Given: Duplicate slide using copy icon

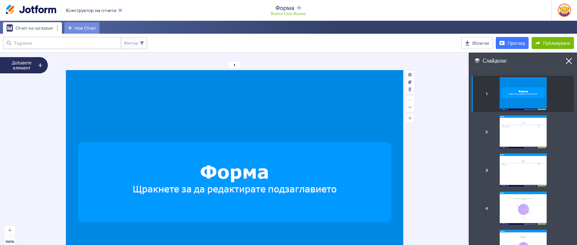Looking at the screenshot, I should pyautogui.click(x=410, y=82).
